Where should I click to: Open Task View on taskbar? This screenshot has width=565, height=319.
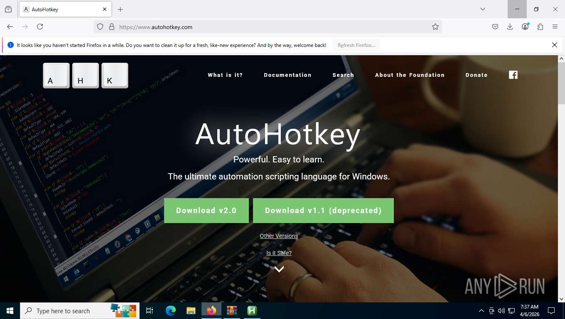click(x=150, y=311)
